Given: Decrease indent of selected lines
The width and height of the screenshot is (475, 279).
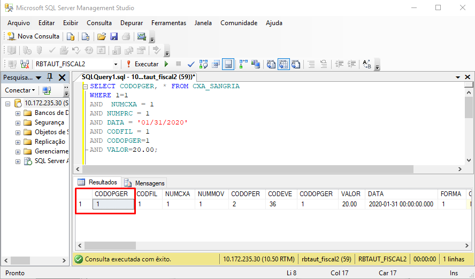Looking at the screenshot, I should (x=339, y=64).
